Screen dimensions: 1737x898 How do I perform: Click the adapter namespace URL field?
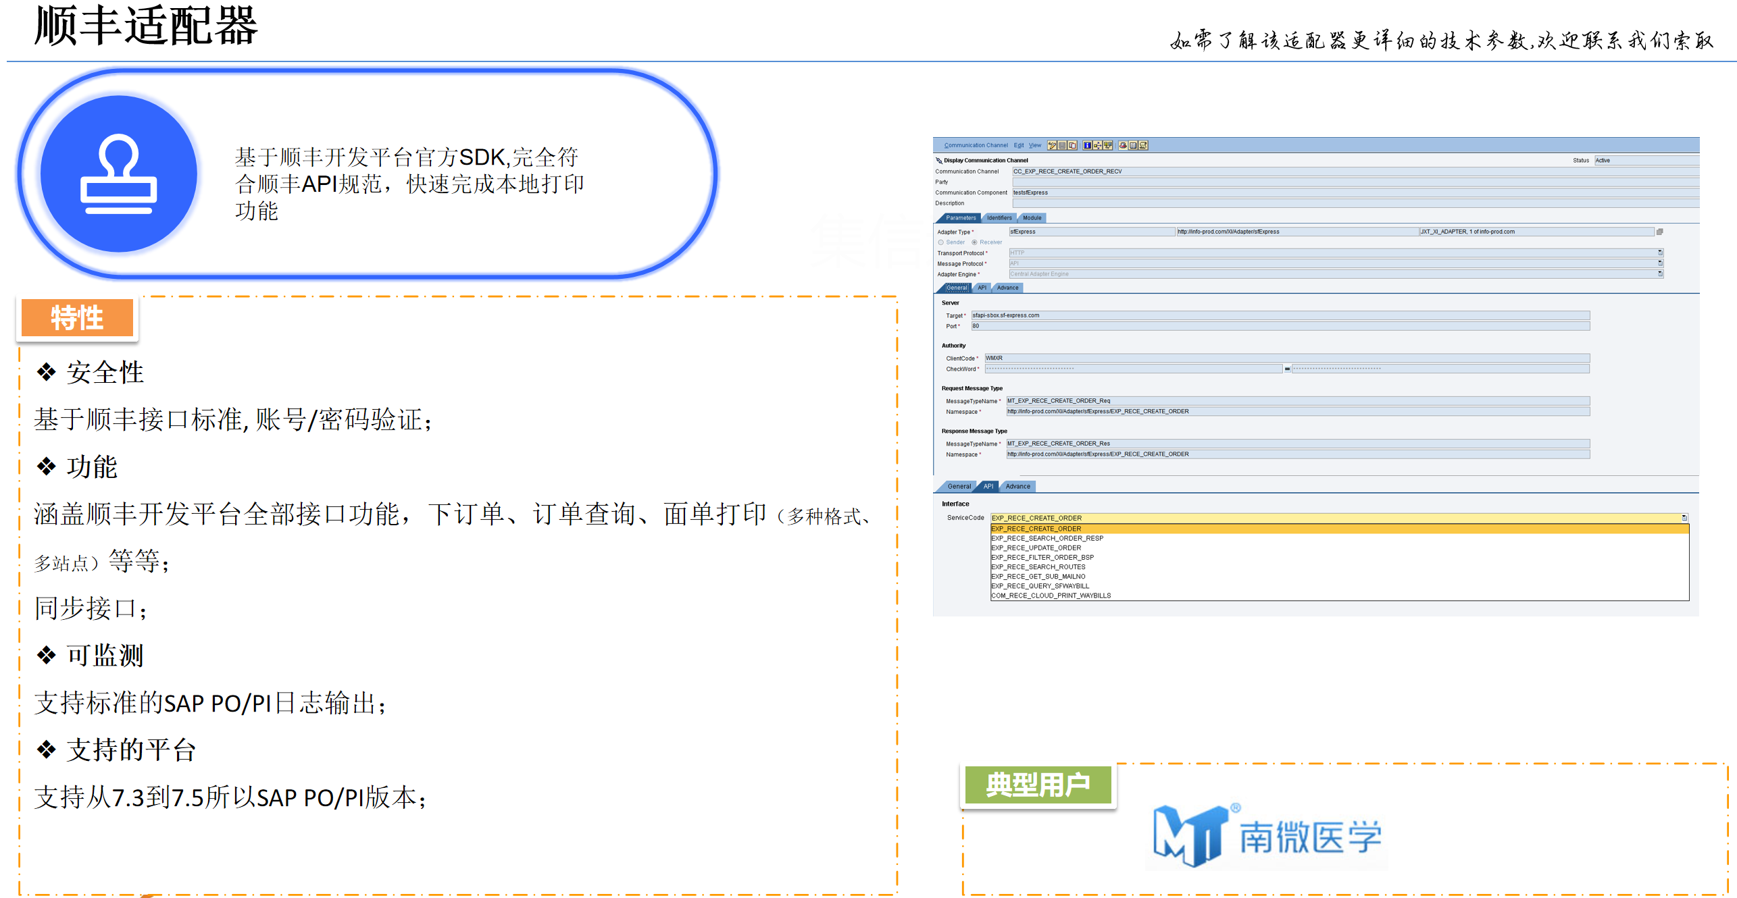[x=1297, y=232]
